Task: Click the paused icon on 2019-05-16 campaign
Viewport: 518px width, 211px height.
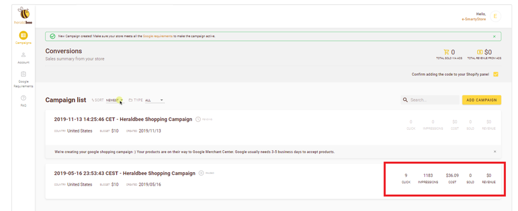Action: [x=201, y=173]
